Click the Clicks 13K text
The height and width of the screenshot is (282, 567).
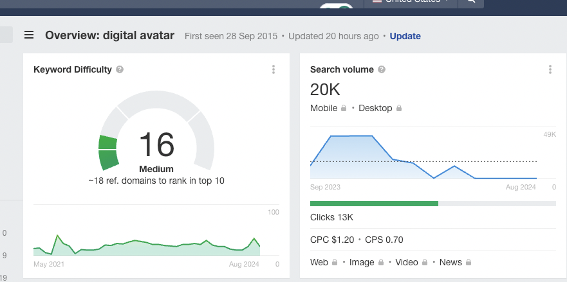tap(331, 217)
